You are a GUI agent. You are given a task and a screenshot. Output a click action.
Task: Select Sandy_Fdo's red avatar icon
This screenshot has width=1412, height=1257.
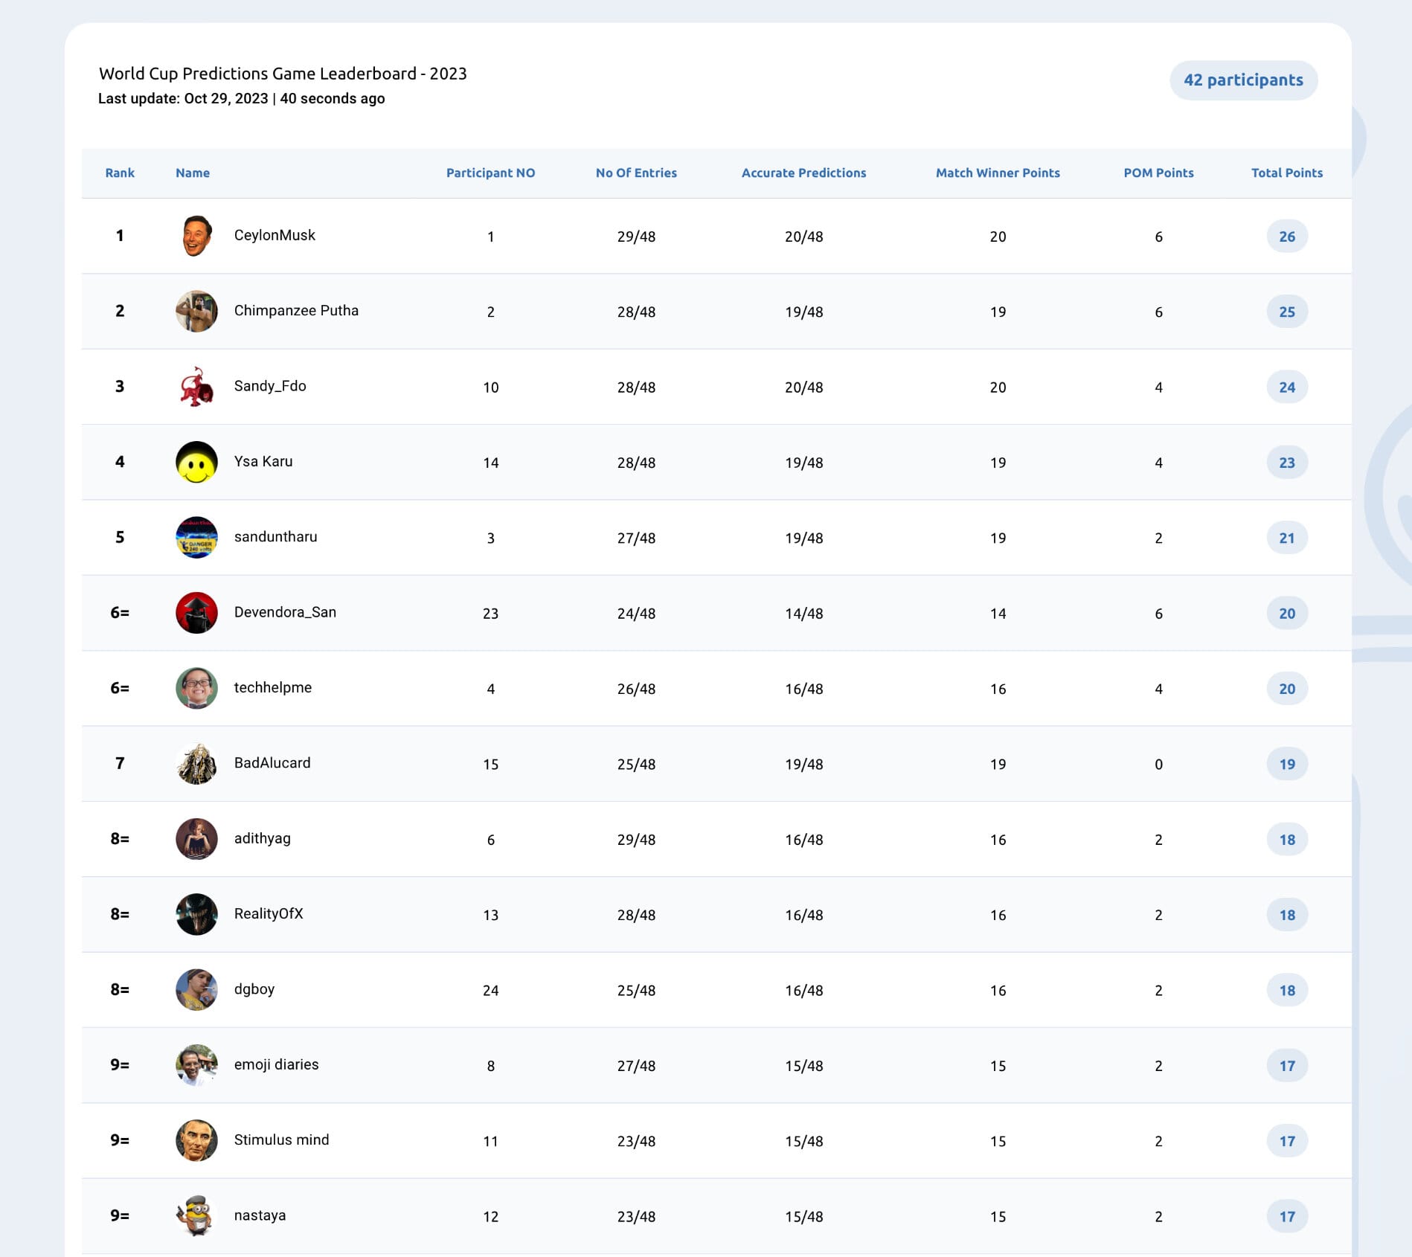[x=196, y=387]
